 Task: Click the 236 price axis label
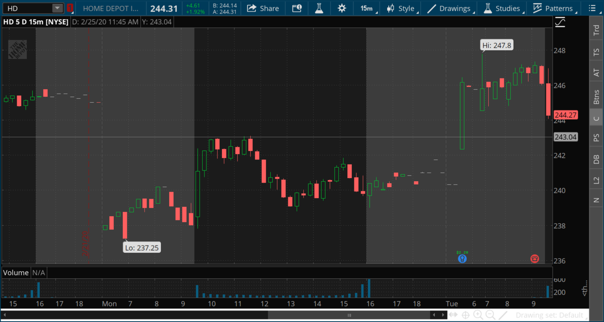[x=561, y=261]
